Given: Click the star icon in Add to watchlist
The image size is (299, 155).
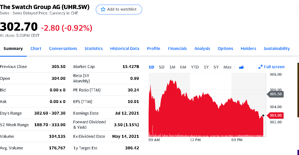Looking at the screenshot, I should pyautogui.click(x=103, y=9).
